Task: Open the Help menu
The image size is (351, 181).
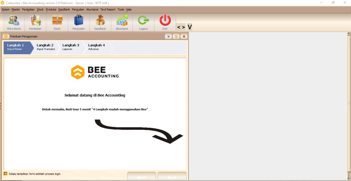Action: (129, 10)
